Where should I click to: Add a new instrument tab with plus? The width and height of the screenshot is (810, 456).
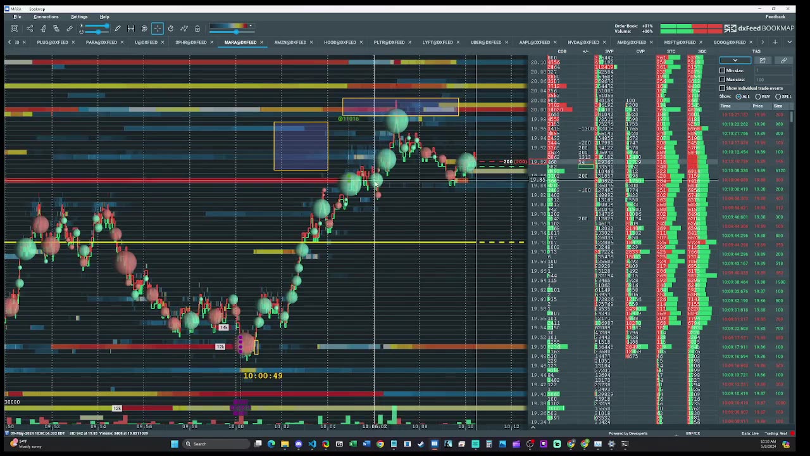775,42
